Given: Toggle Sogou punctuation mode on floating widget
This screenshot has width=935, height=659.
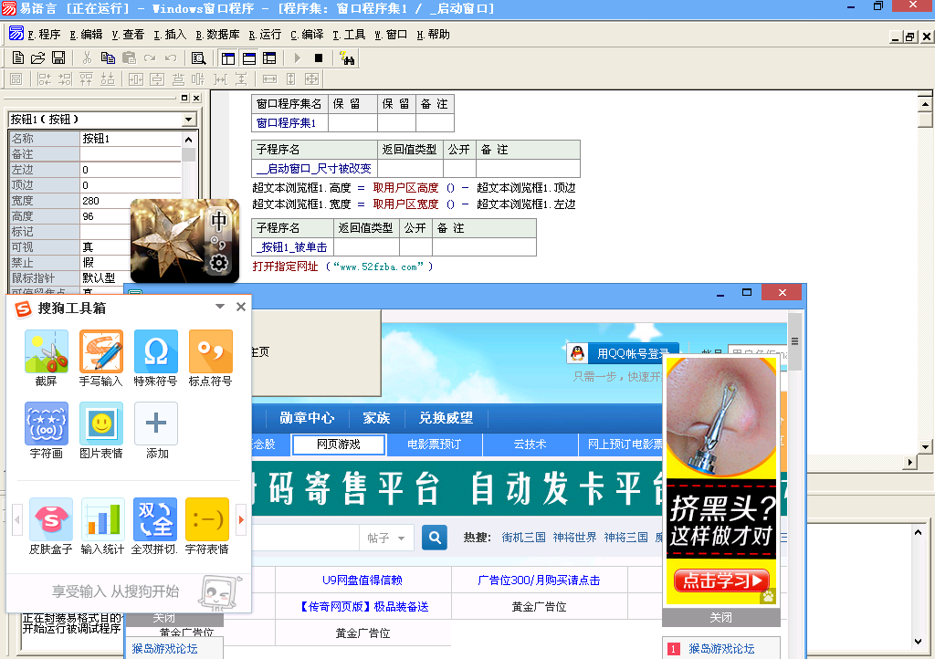Looking at the screenshot, I should click(217, 243).
